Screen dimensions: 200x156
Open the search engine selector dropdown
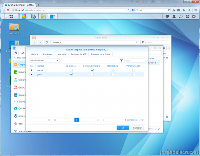(134, 10)
